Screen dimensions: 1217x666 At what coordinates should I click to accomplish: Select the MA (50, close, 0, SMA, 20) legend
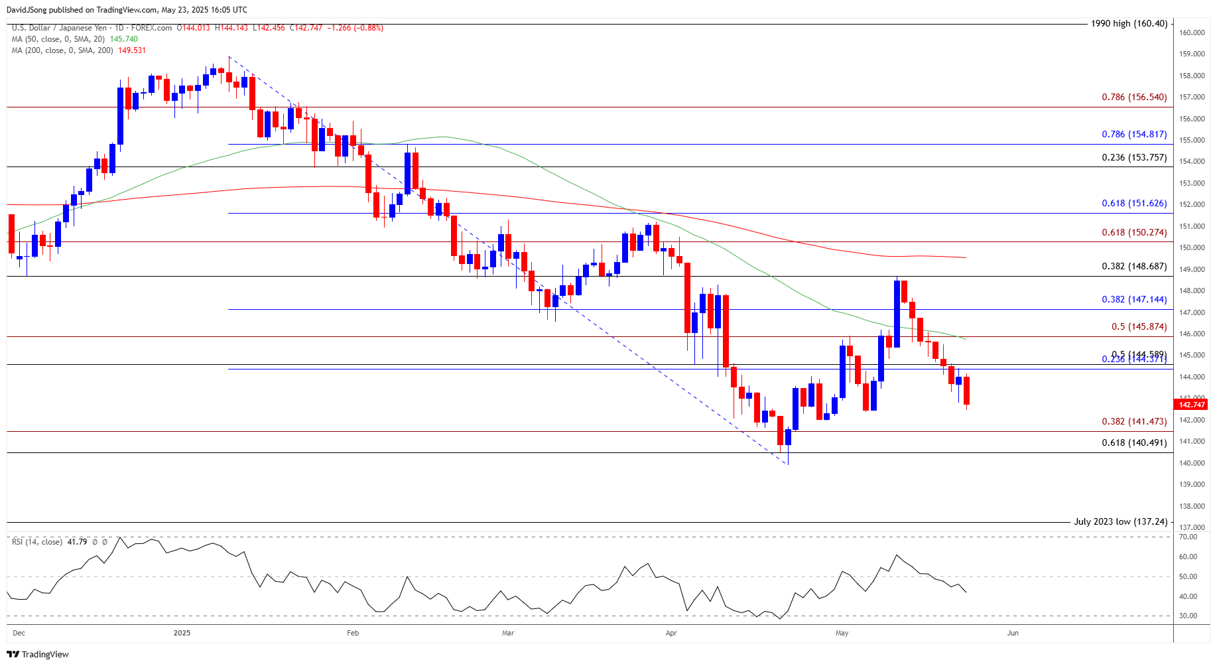tap(58, 39)
